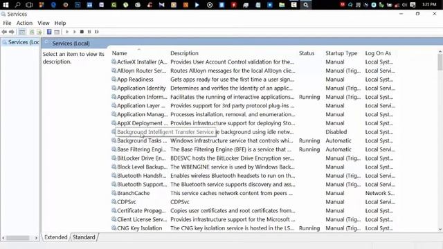The width and height of the screenshot is (443, 249).
Task: Click the Back arrow in the toolbar
Action: tap(4, 32)
